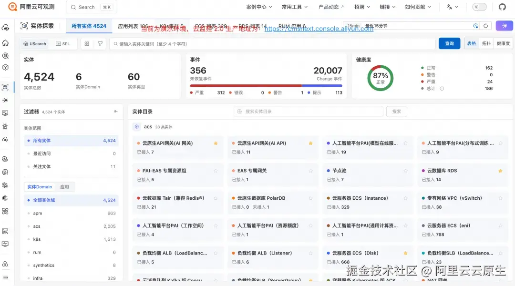515x286 pixels.
Task: Star the EAS 专属网关 card
Action: point(311,171)
